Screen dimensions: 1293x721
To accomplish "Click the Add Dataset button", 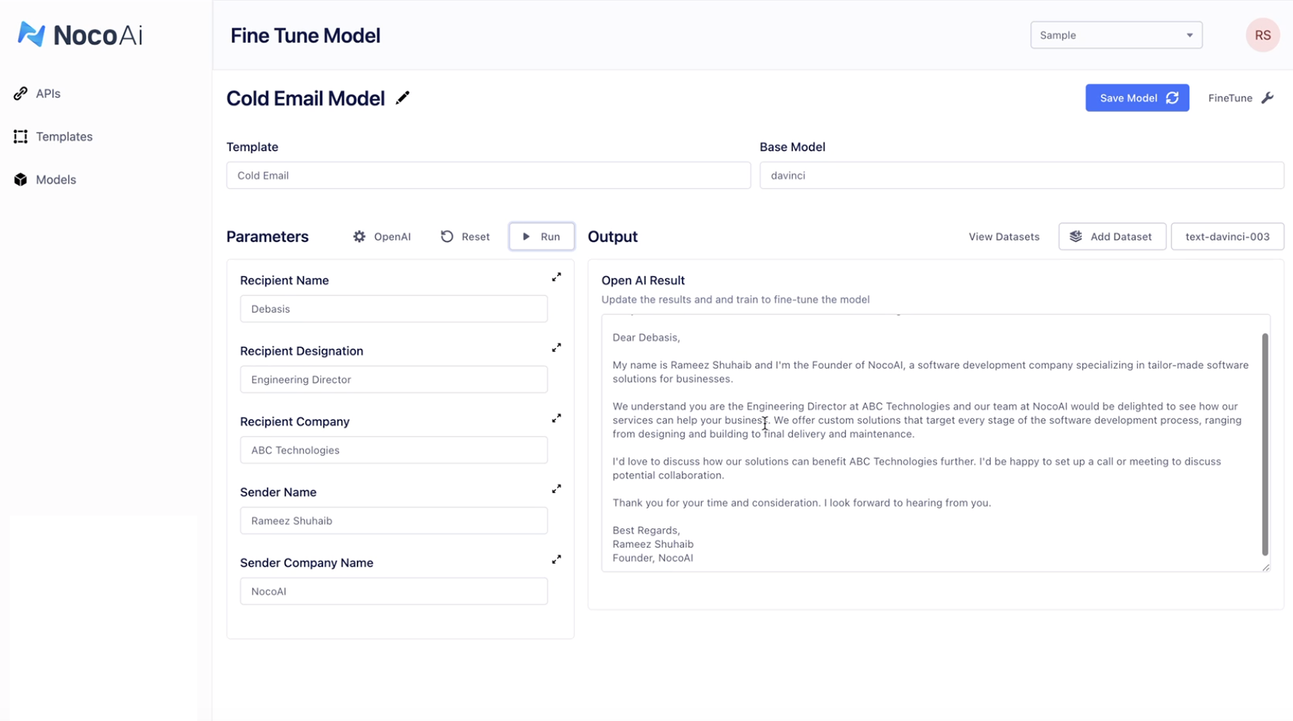I will pos(1111,237).
